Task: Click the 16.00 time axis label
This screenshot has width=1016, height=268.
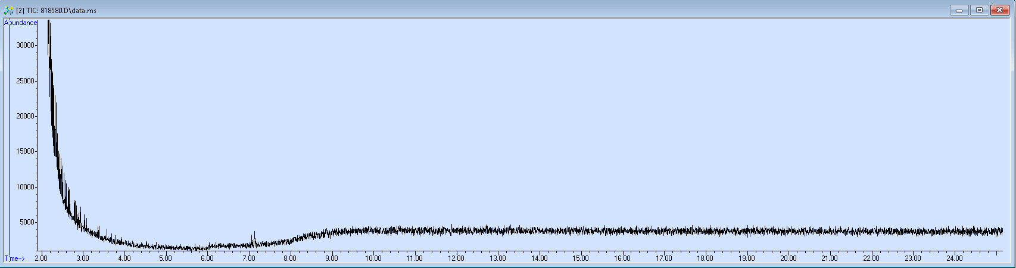Action: pyautogui.click(x=622, y=258)
